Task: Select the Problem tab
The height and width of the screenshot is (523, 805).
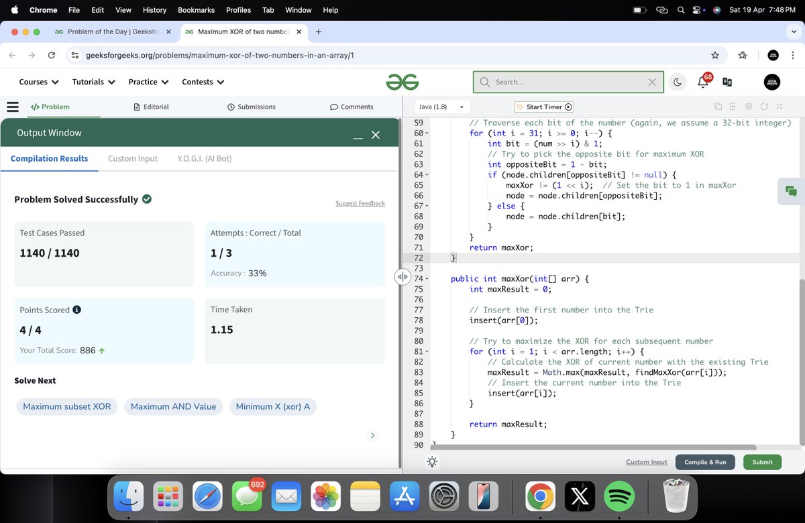Action: click(x=50, y=107)
